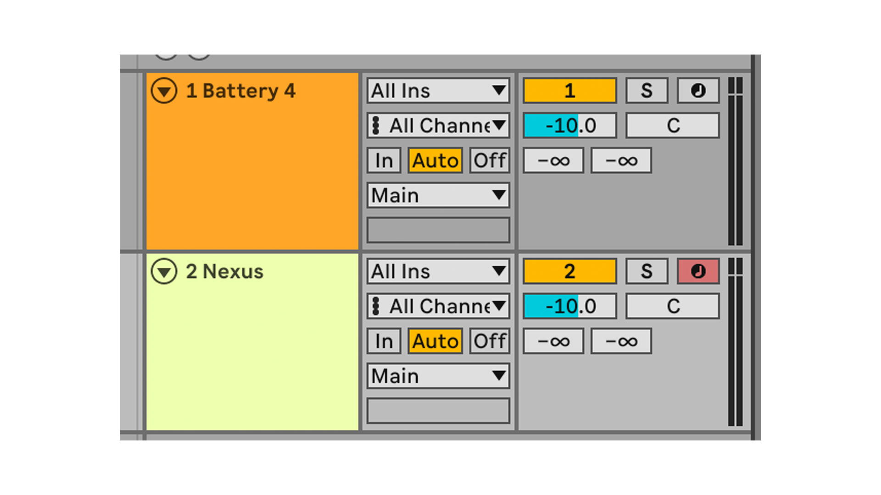Viewport: 881px width, 495px height.
Task: Open Main output dropdown on Nexus track
Action: coord(438,376)
